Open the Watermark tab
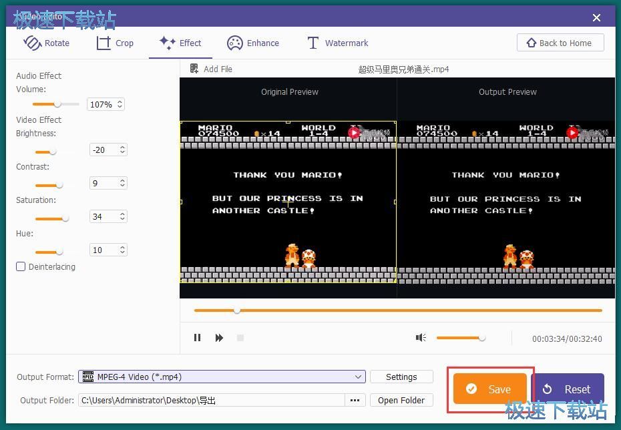Viewport: 621px width, 430px height. point(338,43)
